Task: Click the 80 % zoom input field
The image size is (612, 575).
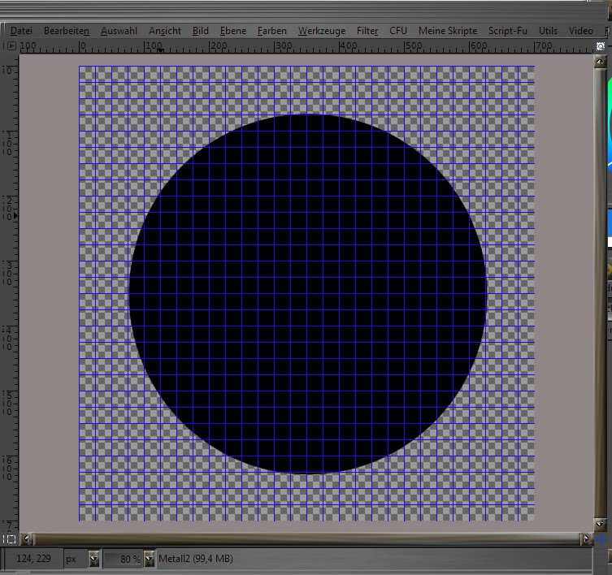Action: tap(124, 559)
